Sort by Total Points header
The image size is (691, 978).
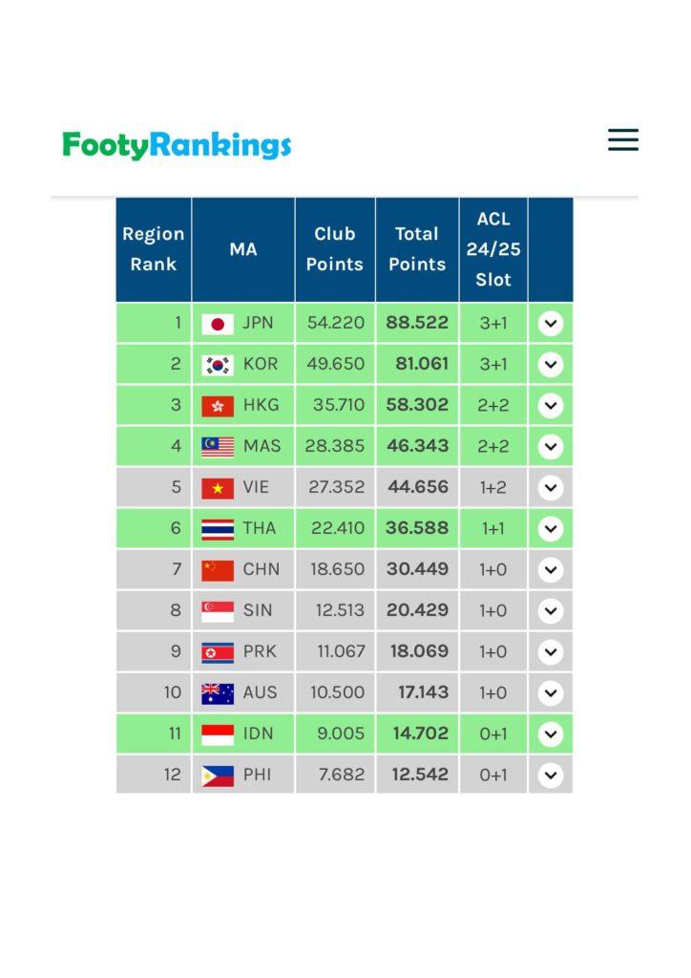click(417, 249)
